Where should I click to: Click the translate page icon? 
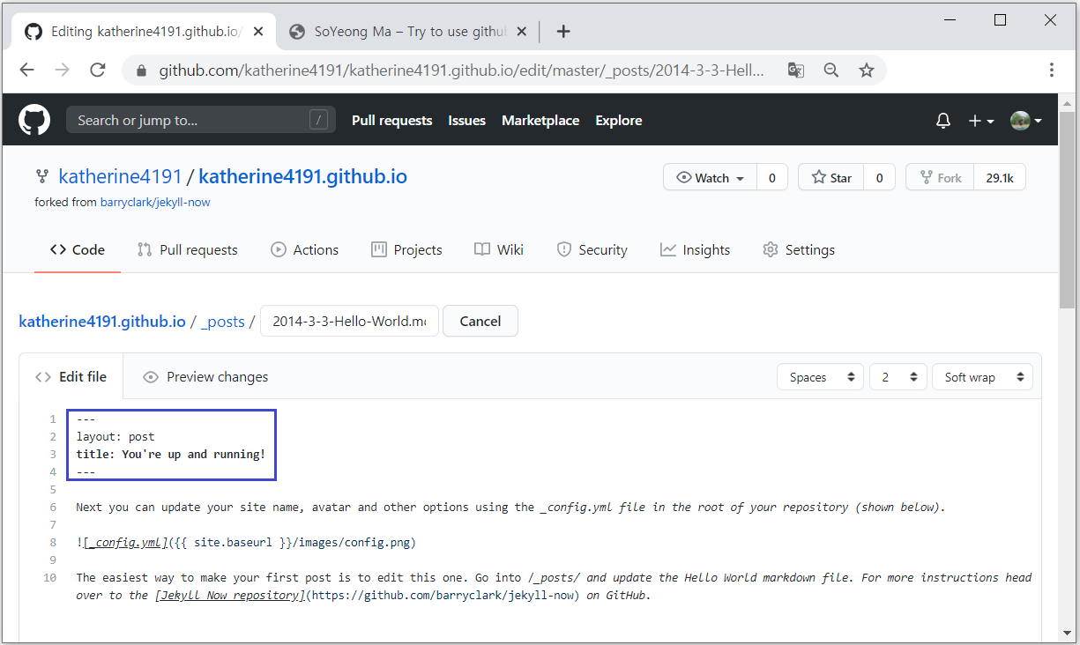click(x=796, y=70)
